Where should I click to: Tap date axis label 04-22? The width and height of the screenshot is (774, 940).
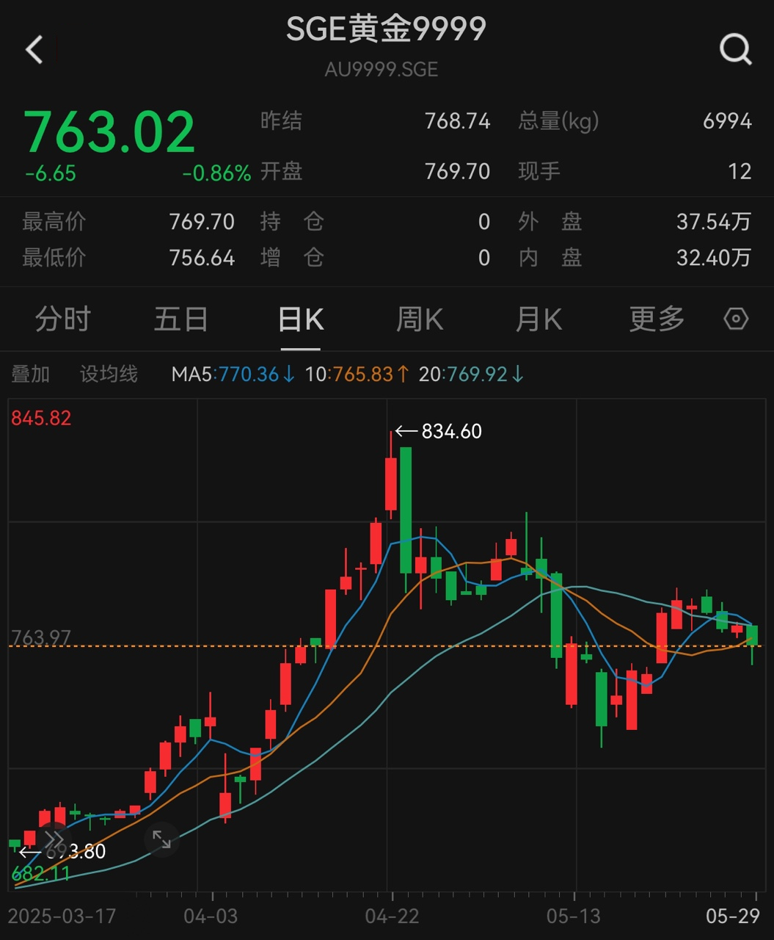click(x=392, y=916)
